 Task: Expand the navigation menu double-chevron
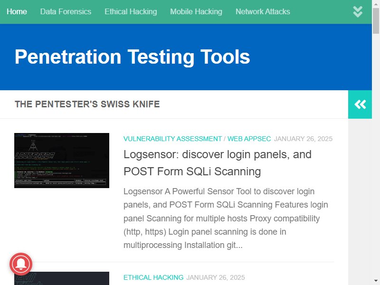point(358,11)
